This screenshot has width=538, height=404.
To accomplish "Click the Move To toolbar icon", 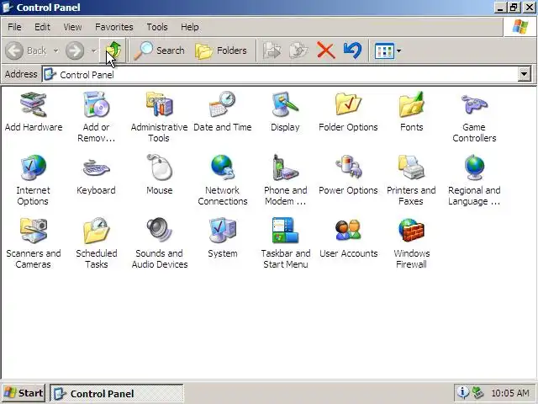I will 272,50.
